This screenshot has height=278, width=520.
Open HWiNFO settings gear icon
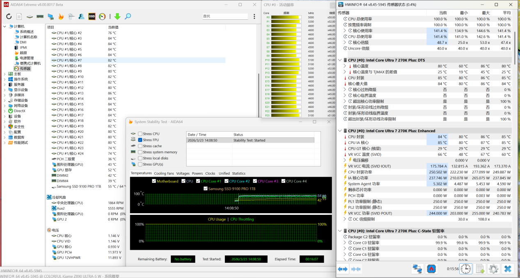point(493,269)
